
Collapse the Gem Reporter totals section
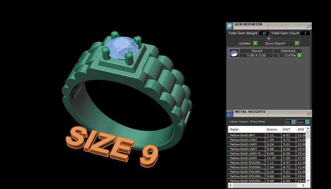[269, 38]
